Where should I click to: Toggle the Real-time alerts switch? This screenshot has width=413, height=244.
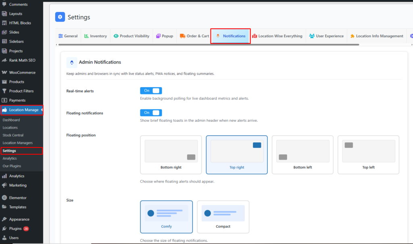pos(151,91)
